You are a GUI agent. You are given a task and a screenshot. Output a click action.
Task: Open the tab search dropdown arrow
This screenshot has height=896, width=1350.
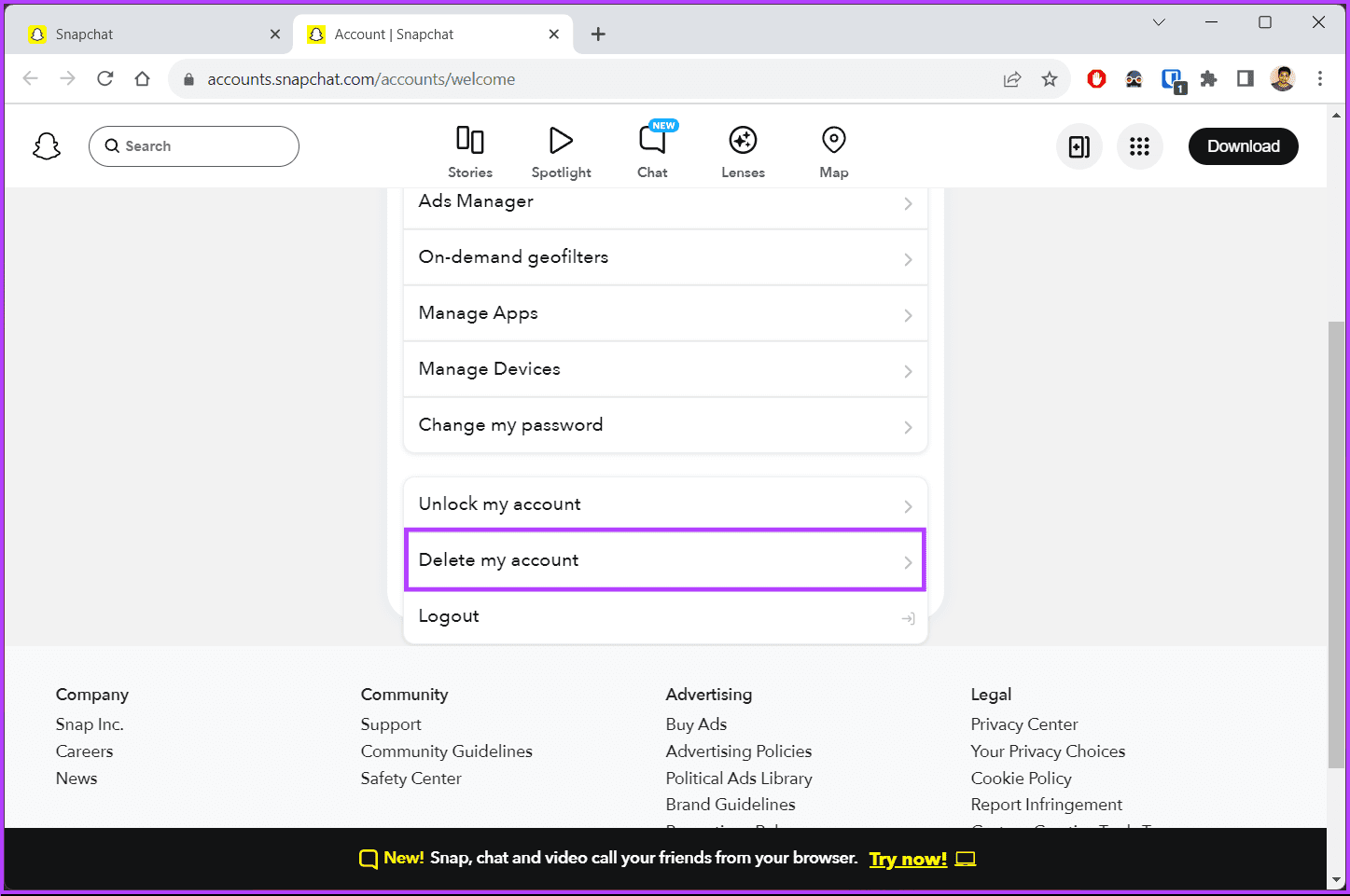coord(1159,22)
